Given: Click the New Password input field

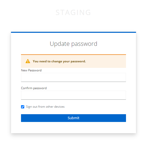Looking at the screenshot, I should (x=73, y=77).
